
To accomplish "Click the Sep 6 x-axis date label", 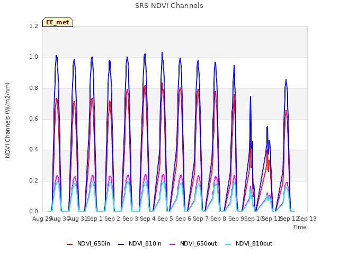I will coord(183,219).
